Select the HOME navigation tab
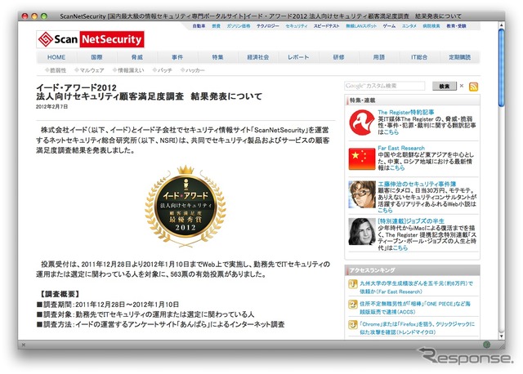Screen dimensions: 523x374 coord(56,57)
